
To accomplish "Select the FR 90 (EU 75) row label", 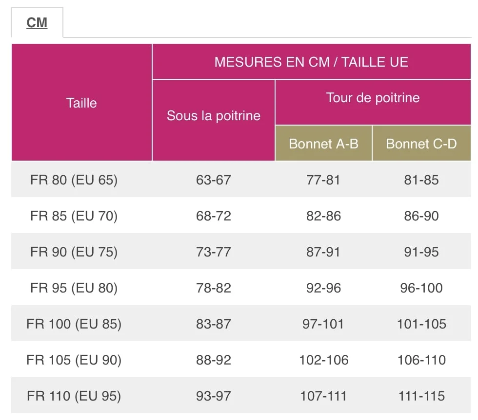I will 74,252.
